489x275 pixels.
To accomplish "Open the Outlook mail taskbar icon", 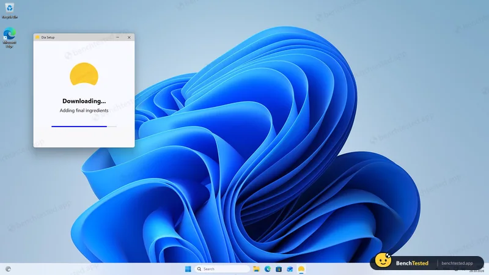I will pos(290,269).
